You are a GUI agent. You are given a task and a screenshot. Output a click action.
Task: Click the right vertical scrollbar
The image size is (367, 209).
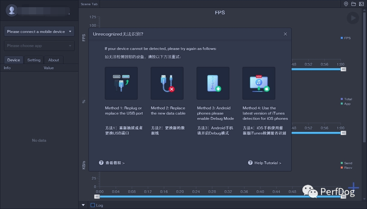(x=364, y=77)
